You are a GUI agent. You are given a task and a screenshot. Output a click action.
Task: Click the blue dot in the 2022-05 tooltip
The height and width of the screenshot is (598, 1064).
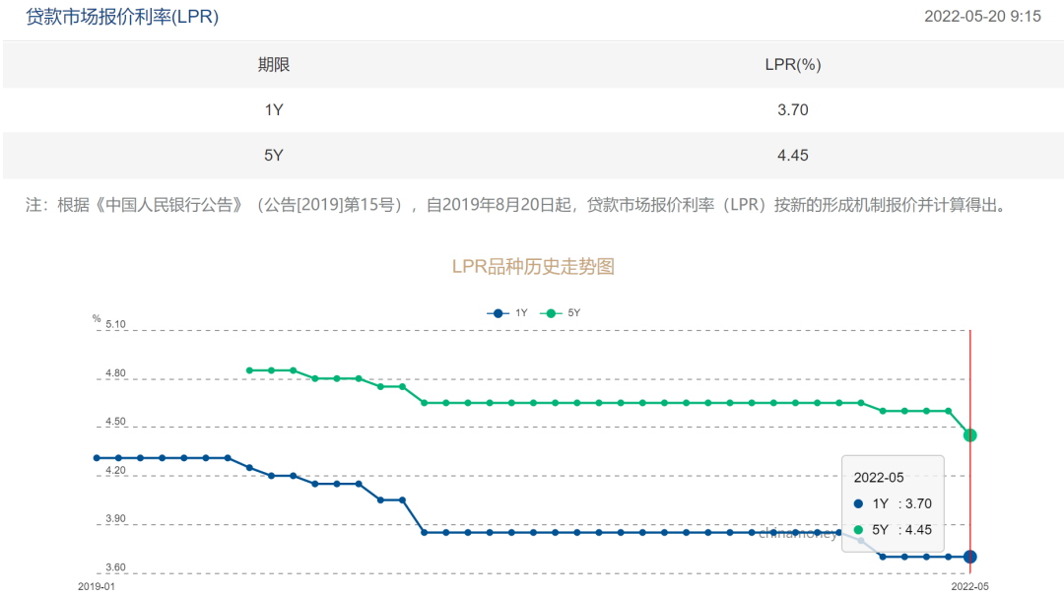click(x=858, y=503)
